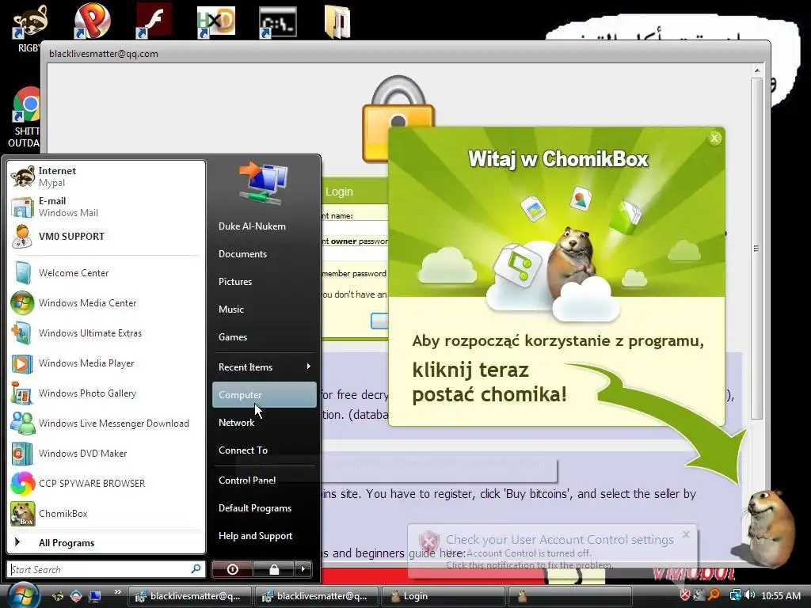Click Show Desktop quick launch icon
Image resolution: width=811 pixels, height=608 pixels.
click(x=95, y=595)
